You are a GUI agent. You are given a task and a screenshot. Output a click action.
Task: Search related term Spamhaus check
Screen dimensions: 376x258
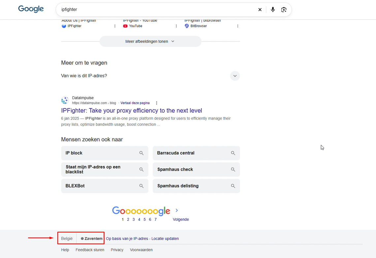coord(196,169)
